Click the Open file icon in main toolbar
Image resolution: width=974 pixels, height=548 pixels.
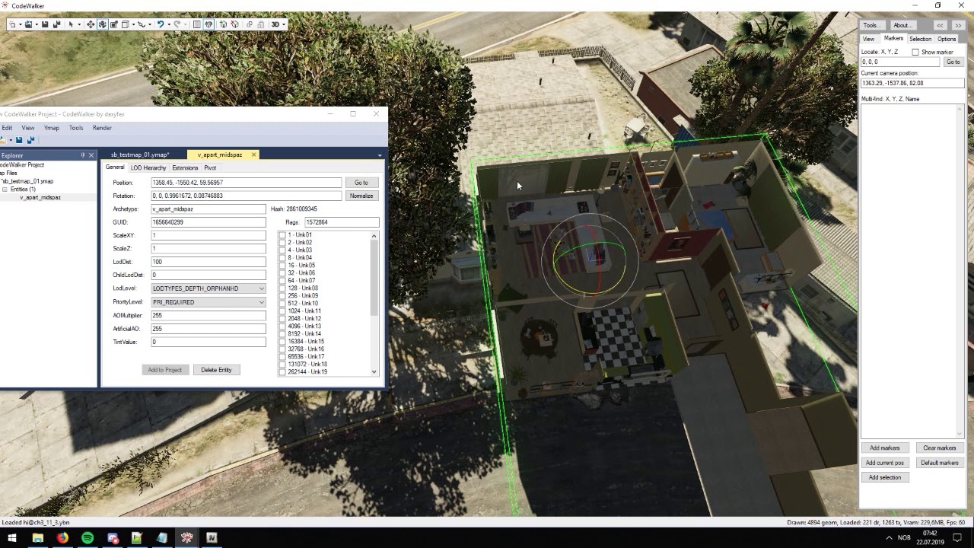click(x=28, y=24)
